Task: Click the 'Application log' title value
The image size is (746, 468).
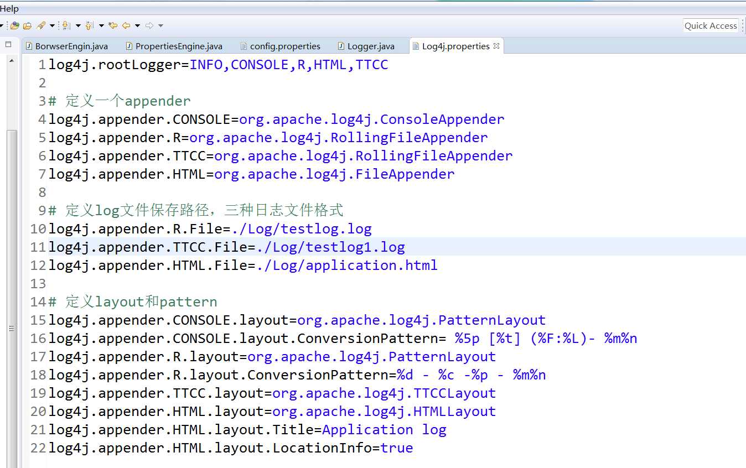Action: [x=384, y=430]
